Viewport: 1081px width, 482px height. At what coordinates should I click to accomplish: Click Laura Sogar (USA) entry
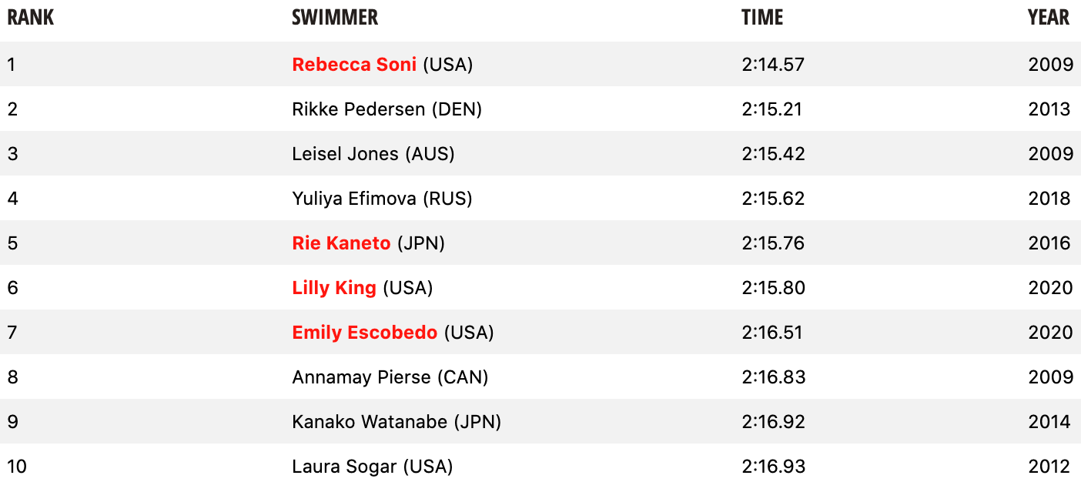pyautogui.click(x=372, y=467)
